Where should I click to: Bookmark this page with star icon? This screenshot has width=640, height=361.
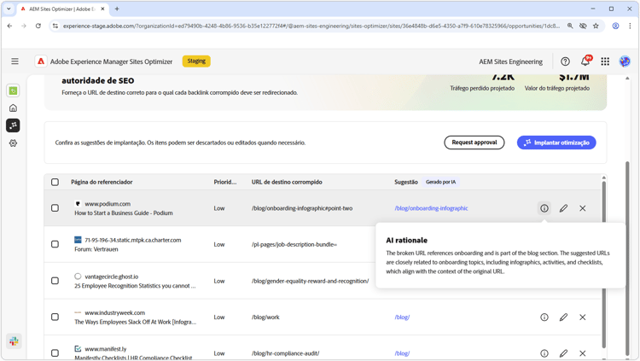pos(596,26)
